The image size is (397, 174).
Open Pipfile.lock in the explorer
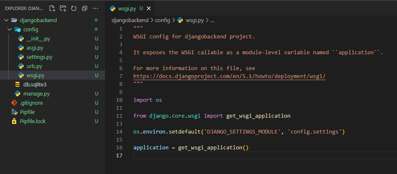pos(32,121)
